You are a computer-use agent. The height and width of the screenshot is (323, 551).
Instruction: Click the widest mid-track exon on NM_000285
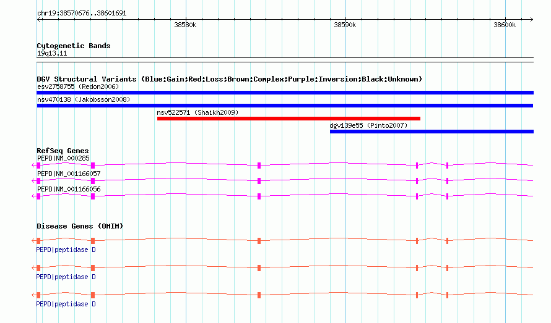click(x=259, y=166)
